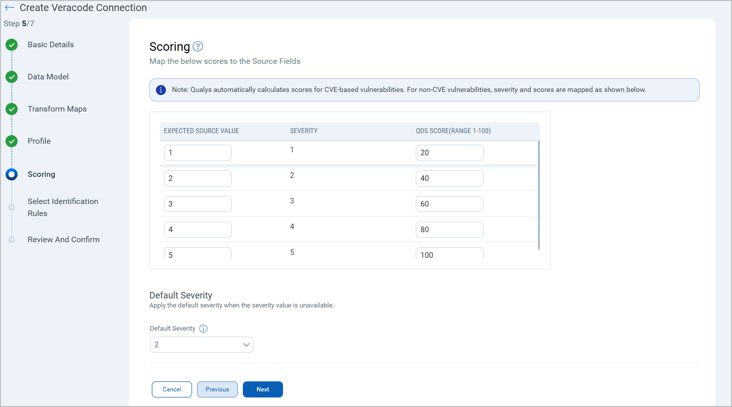Click the Profile step checkmark icon
732x407 pixels.
point(12,142)
